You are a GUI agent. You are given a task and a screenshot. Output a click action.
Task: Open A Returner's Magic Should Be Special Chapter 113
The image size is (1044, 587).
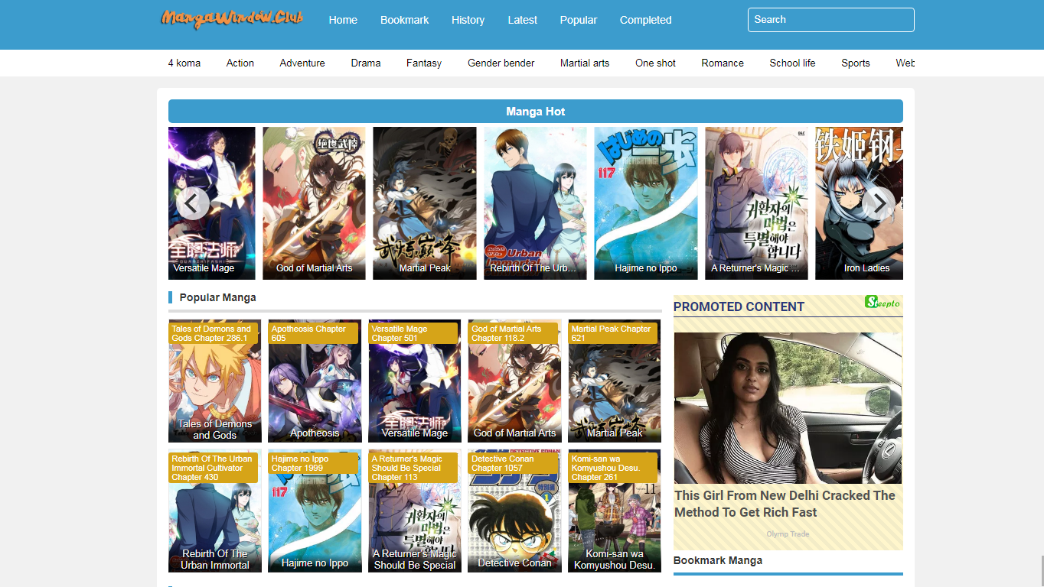coord(413,468)
